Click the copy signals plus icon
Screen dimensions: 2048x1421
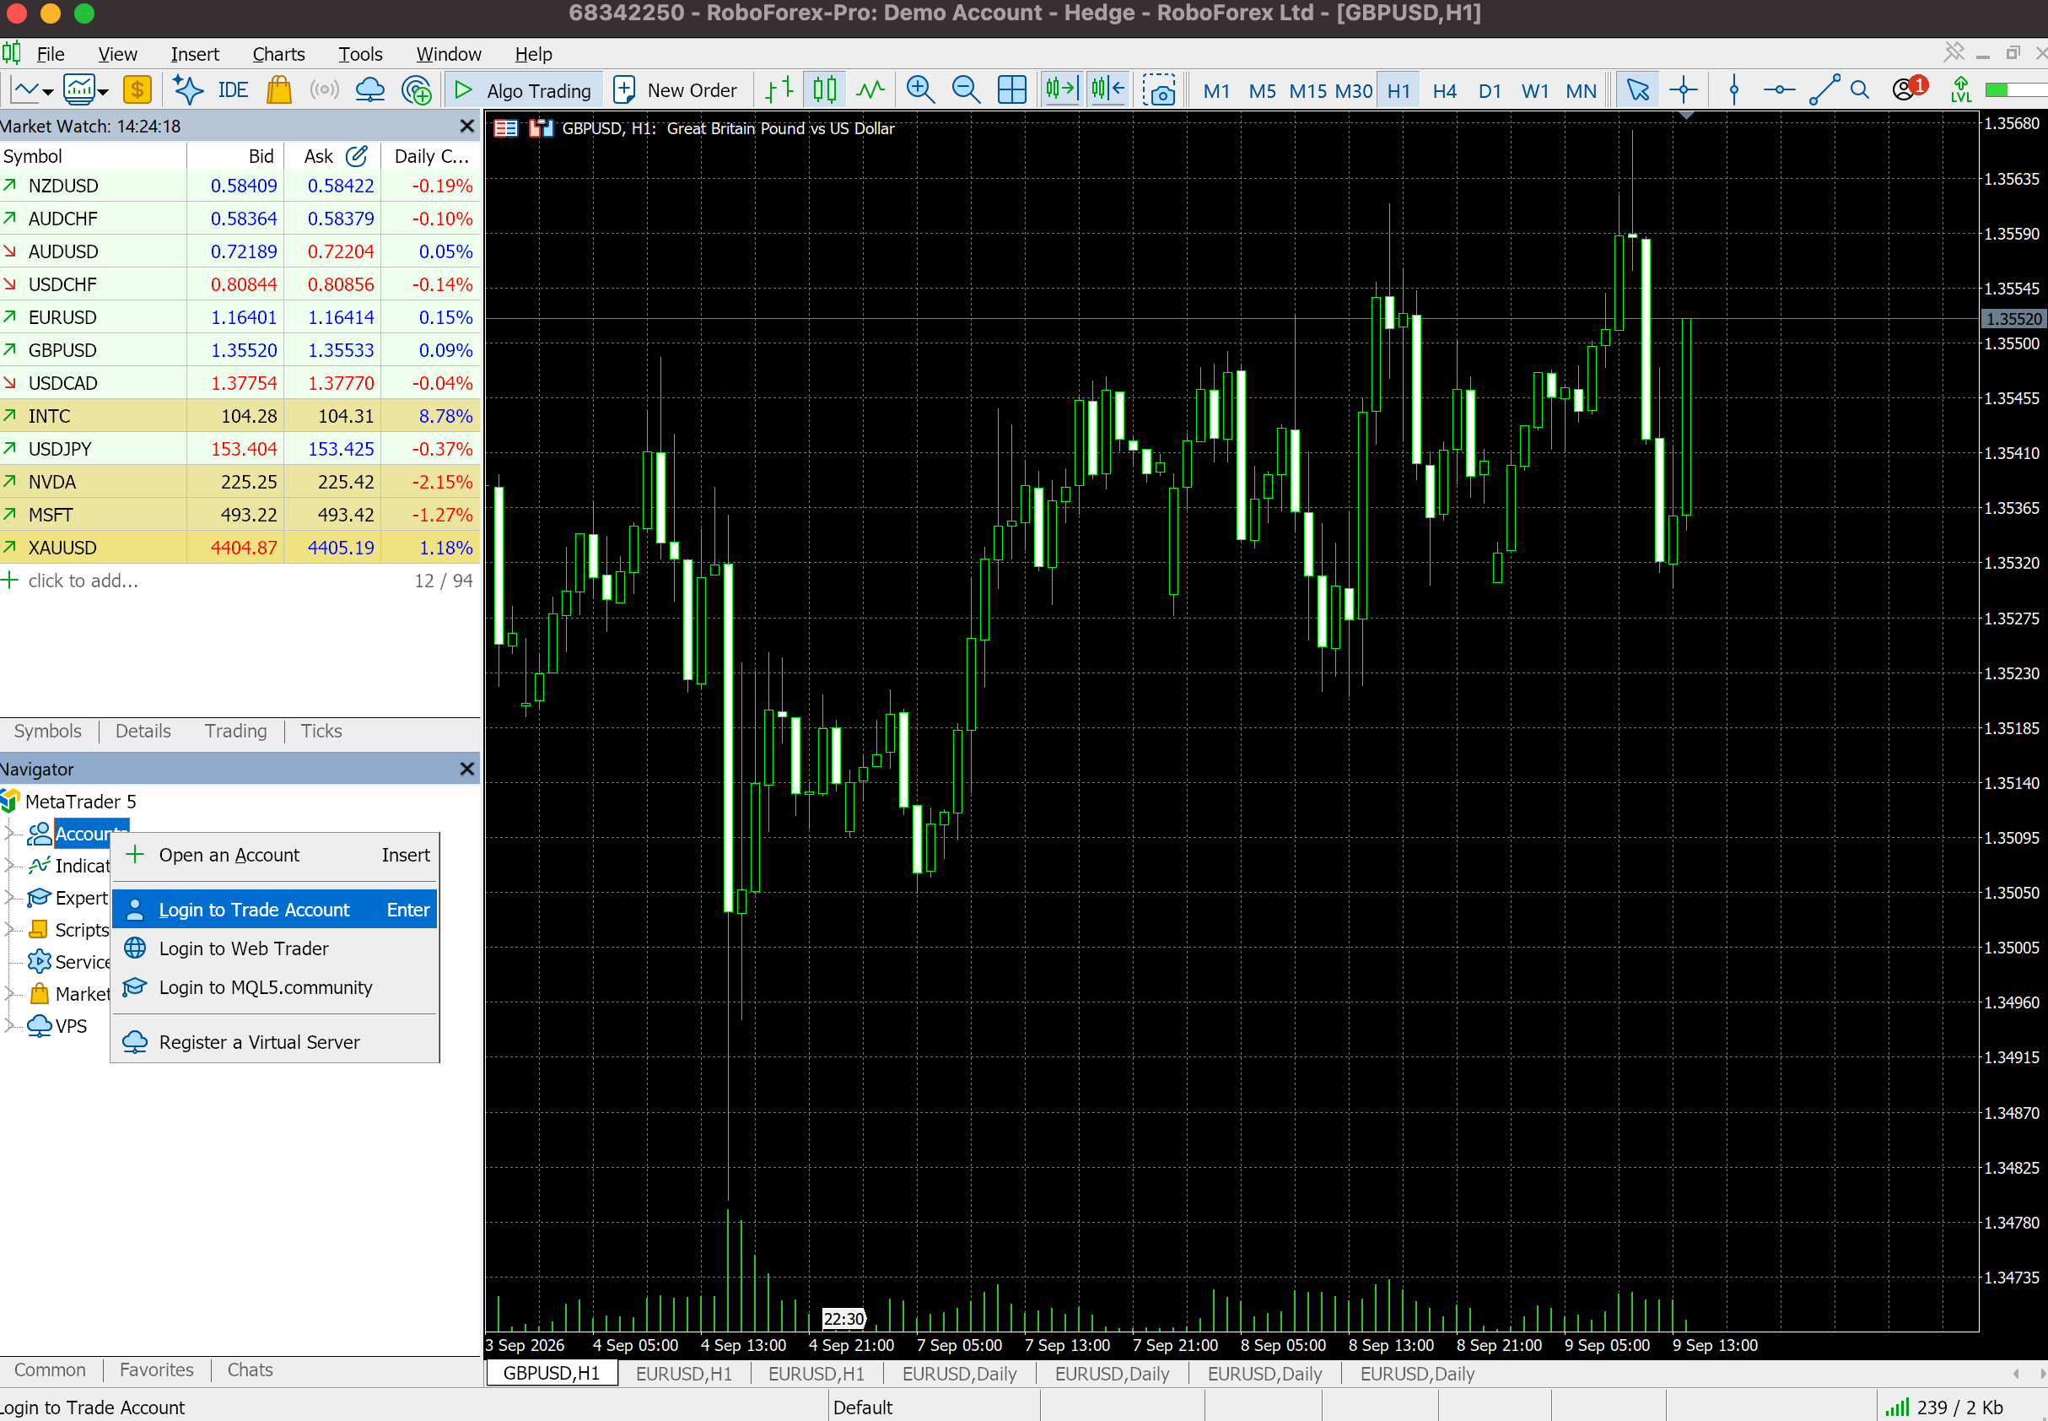click(x=416, y=90)
